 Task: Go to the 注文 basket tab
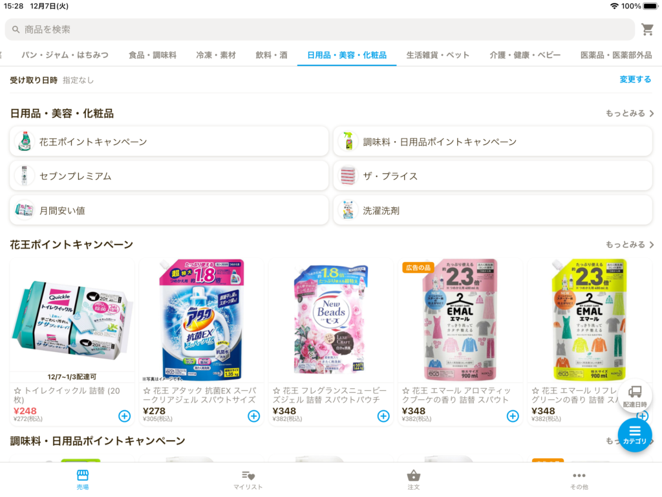(414, 480)
